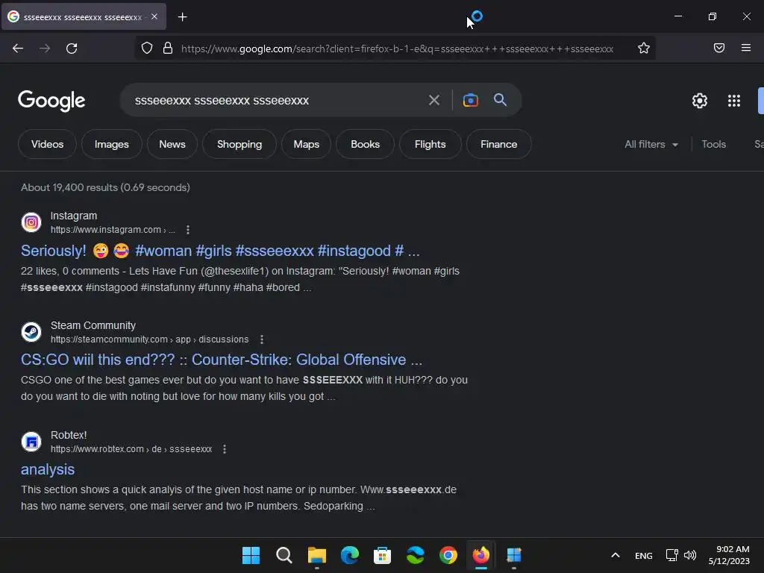Reload the current page
Viewport: 764px width, 573px height.
[72, 48]
